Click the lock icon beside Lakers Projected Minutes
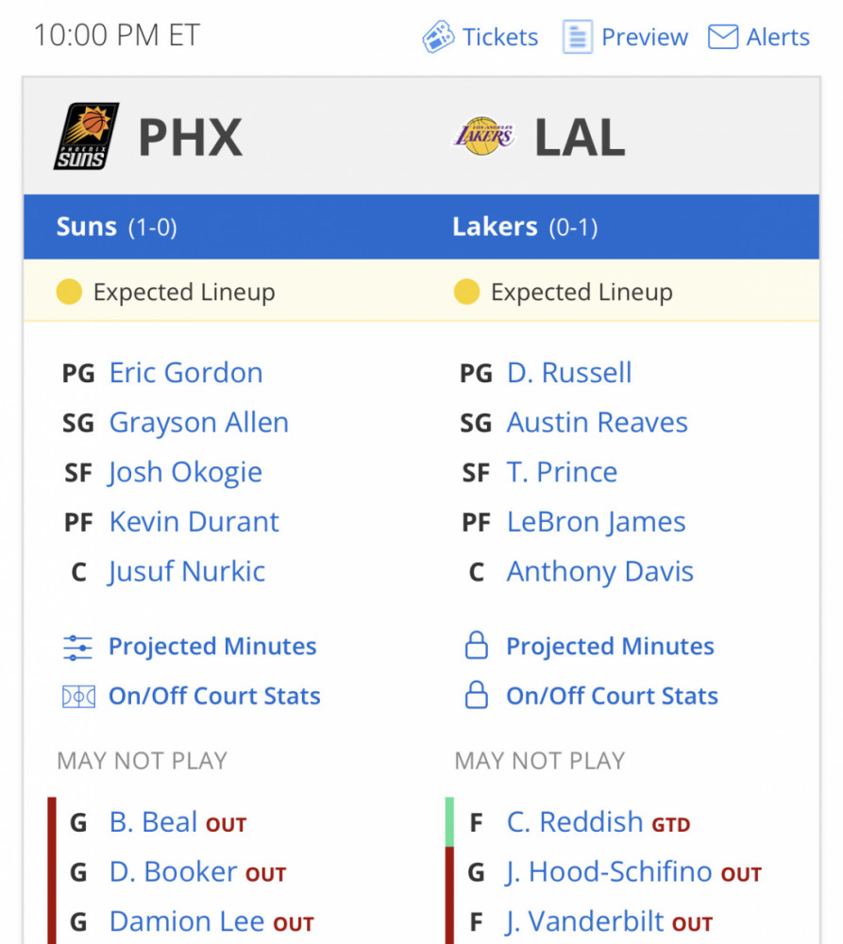The height and width of the screenshot is (944, 843). pos(477,646)
